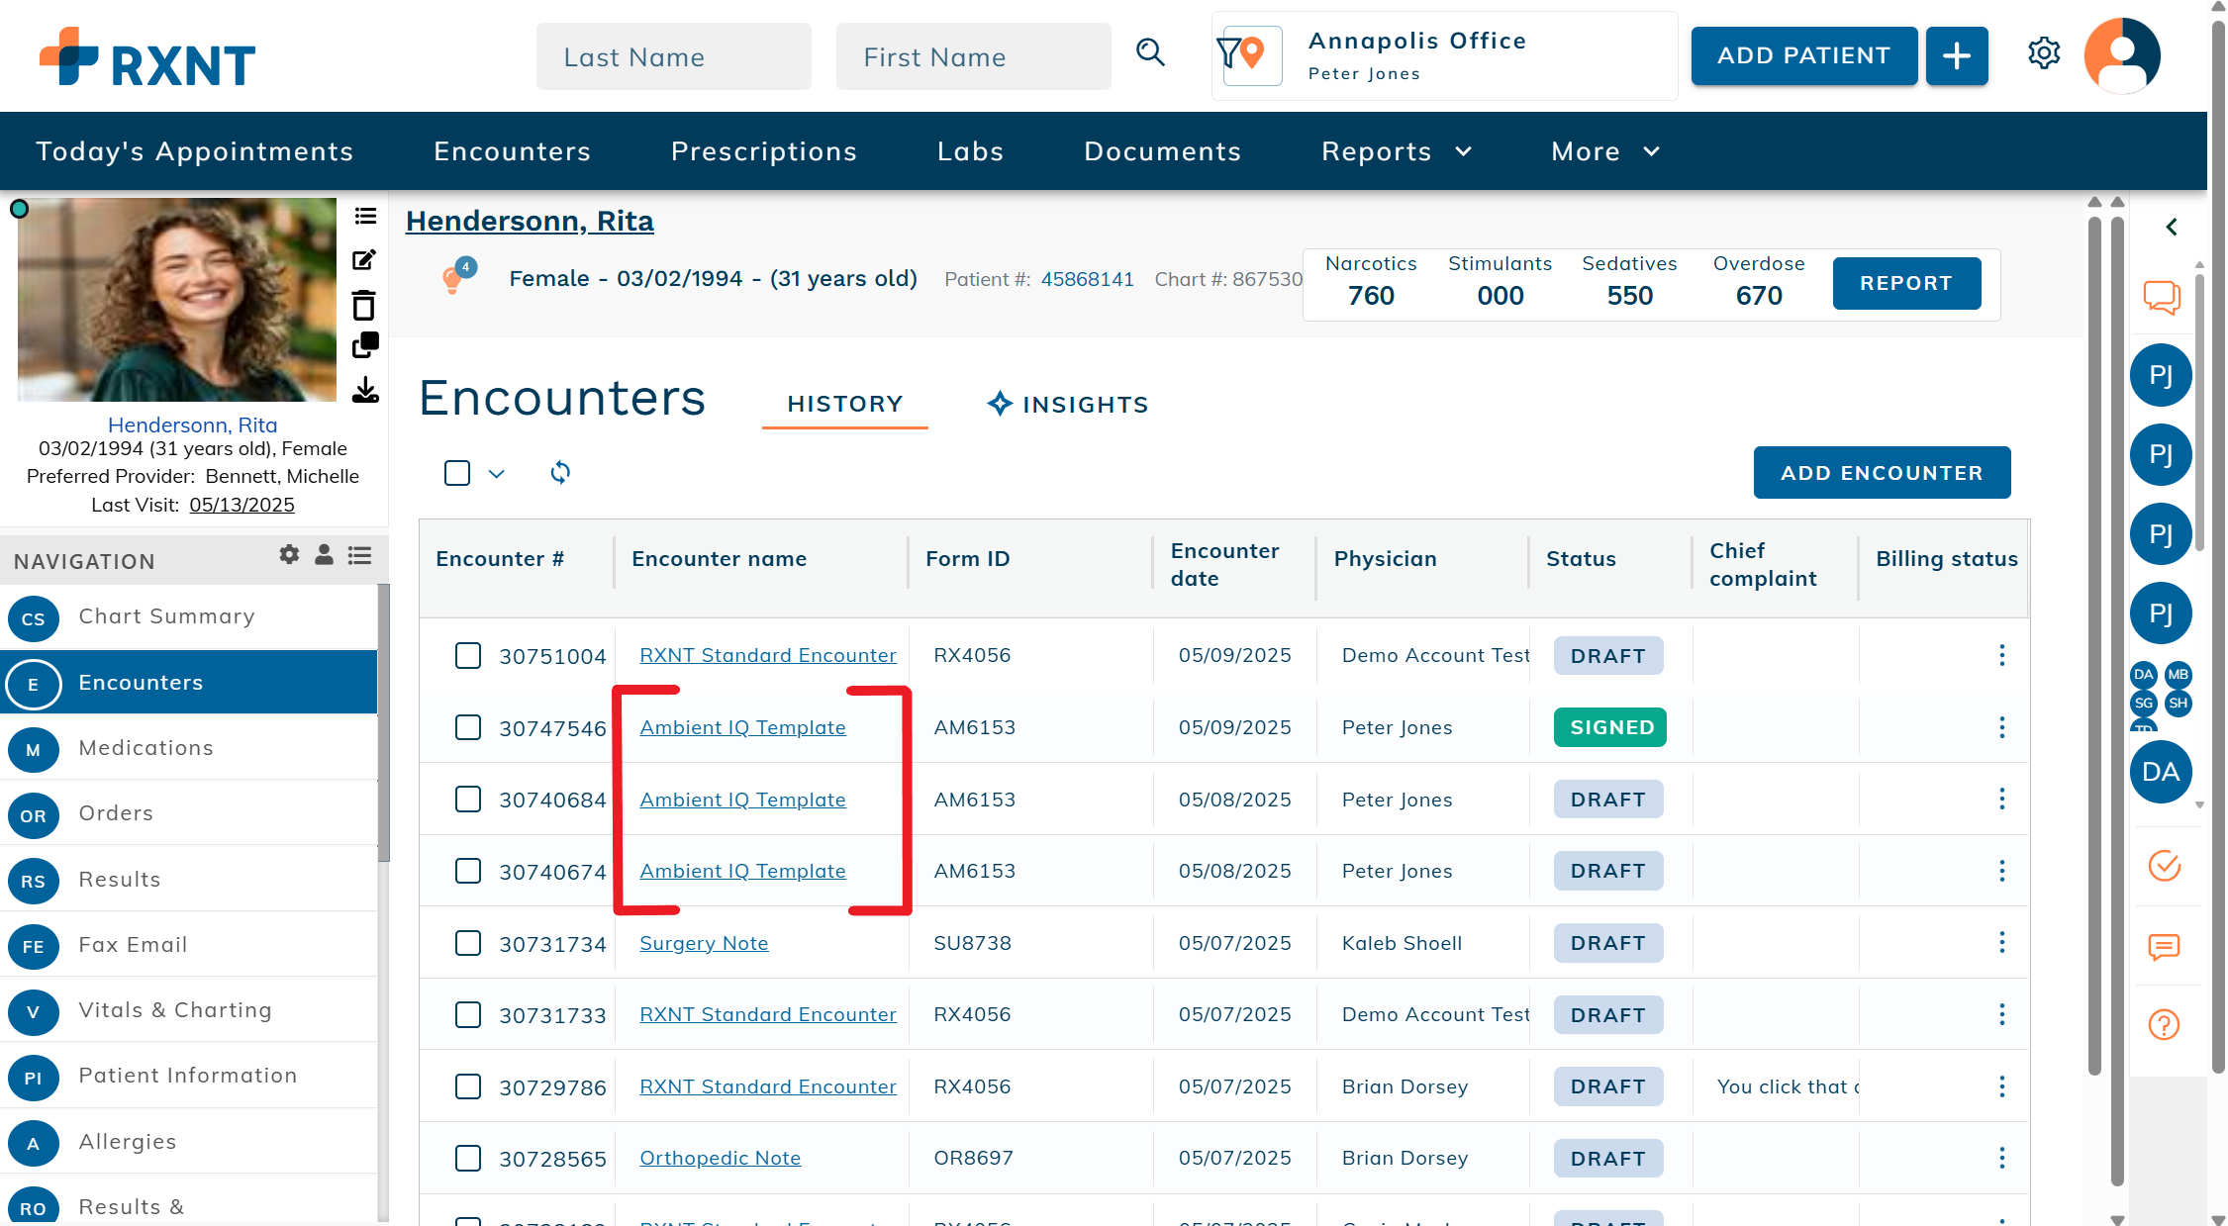Click Rita Hendersonn's patient photo
The width and height of the screenshot is (2228, 1226).
coord(177,300)
